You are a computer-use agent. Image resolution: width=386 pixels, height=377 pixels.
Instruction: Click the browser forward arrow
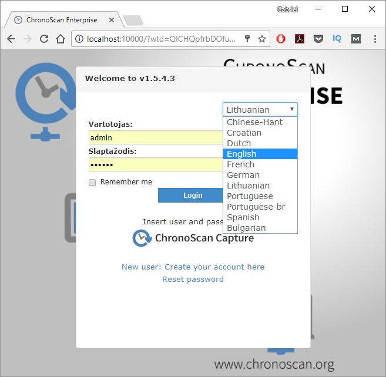(x=28, y=39)
